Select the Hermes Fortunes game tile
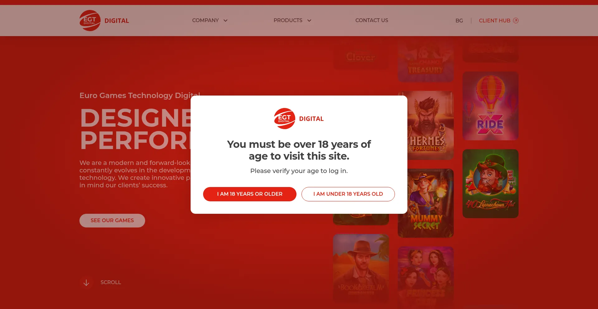 430,125
